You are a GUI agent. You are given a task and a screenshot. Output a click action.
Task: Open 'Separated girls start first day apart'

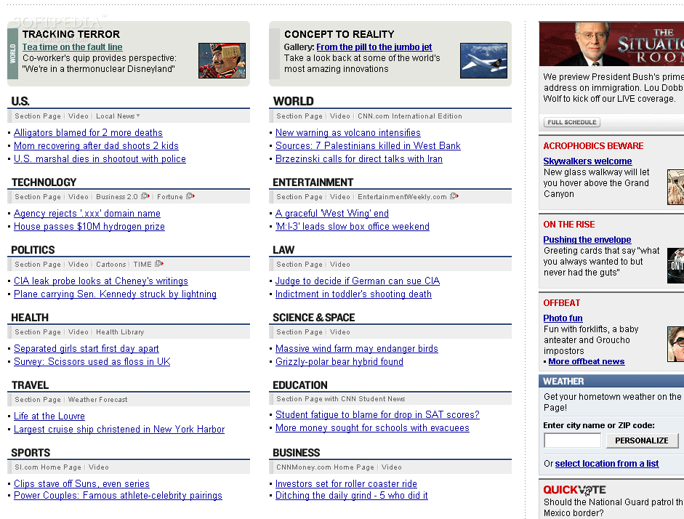point(86,348)
